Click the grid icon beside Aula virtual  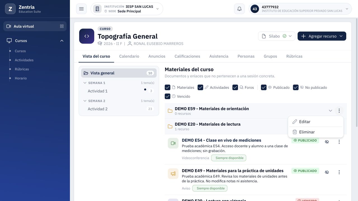[62, 26]
